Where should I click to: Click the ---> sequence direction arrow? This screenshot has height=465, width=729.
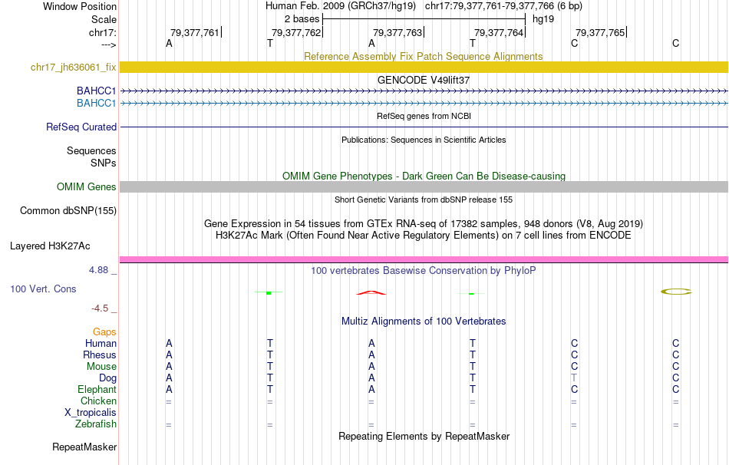tap(108, 45)
